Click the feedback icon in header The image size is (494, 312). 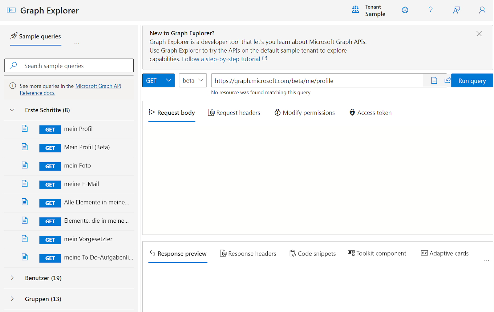pos(456,10)
